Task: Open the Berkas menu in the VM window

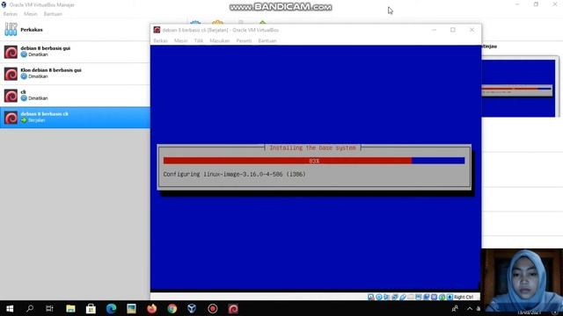Action: tap(160, 41)
